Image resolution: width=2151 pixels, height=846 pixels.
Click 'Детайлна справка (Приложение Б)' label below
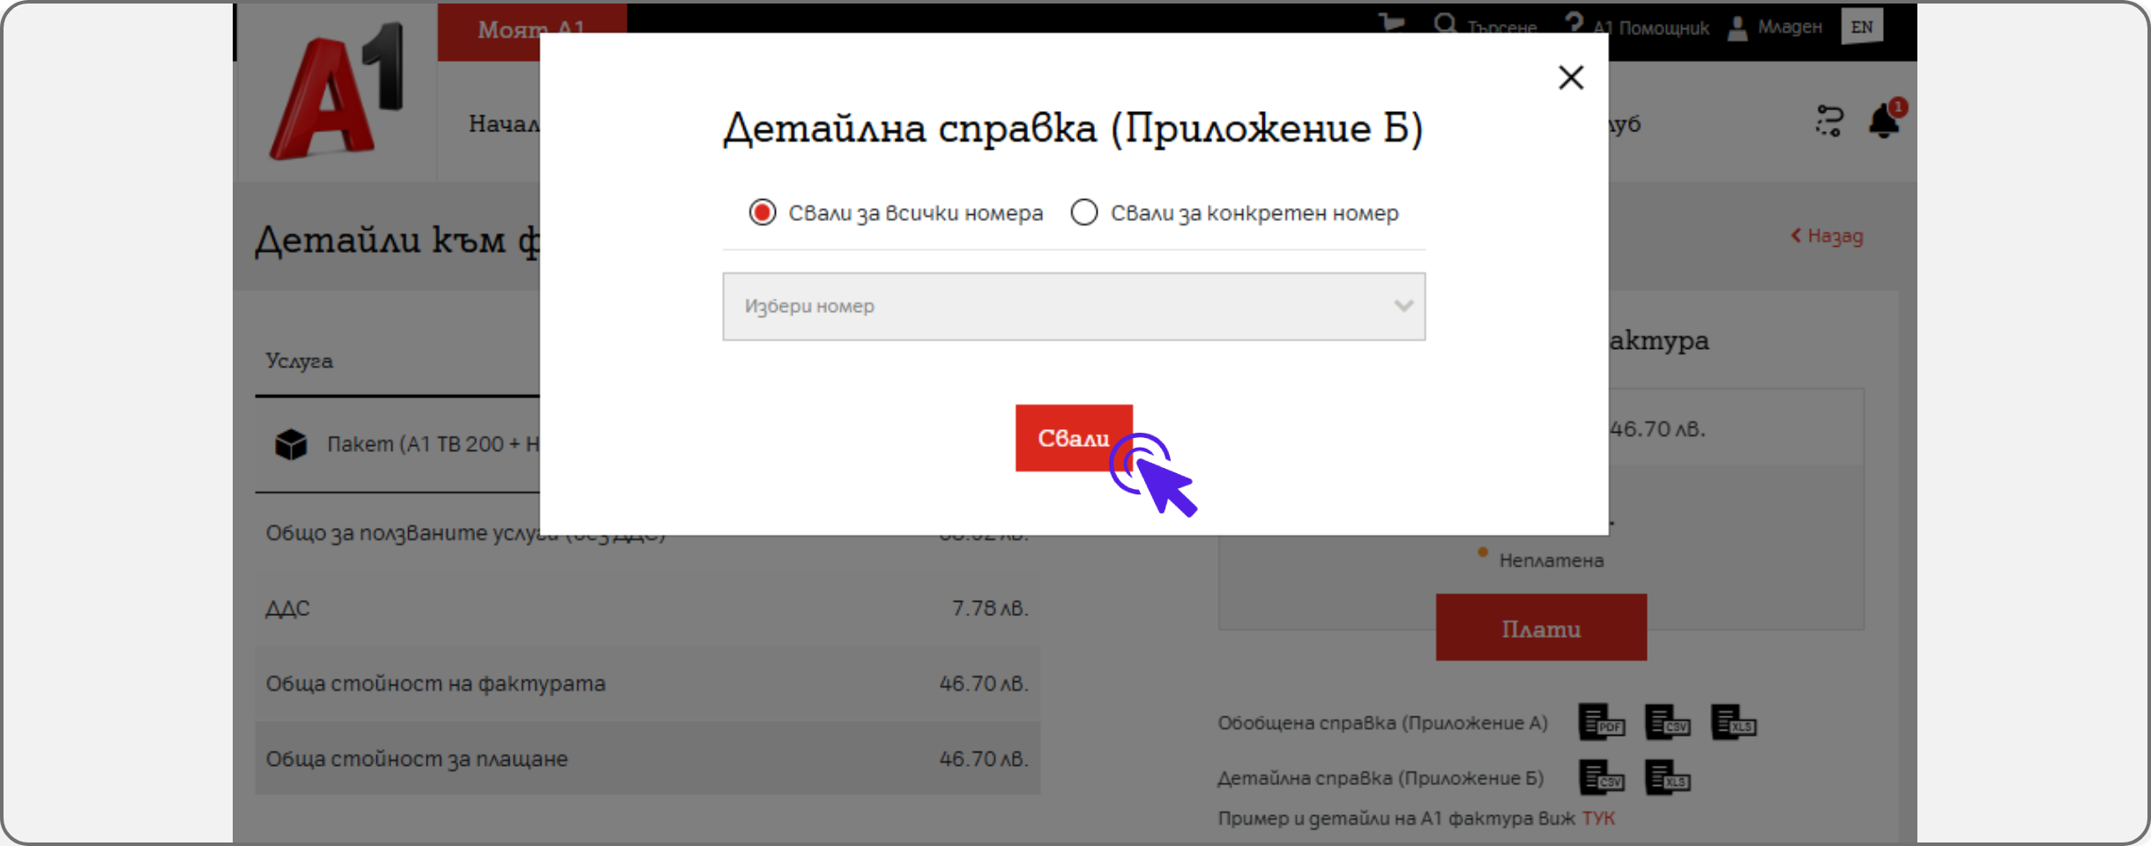coord(1381,779)
